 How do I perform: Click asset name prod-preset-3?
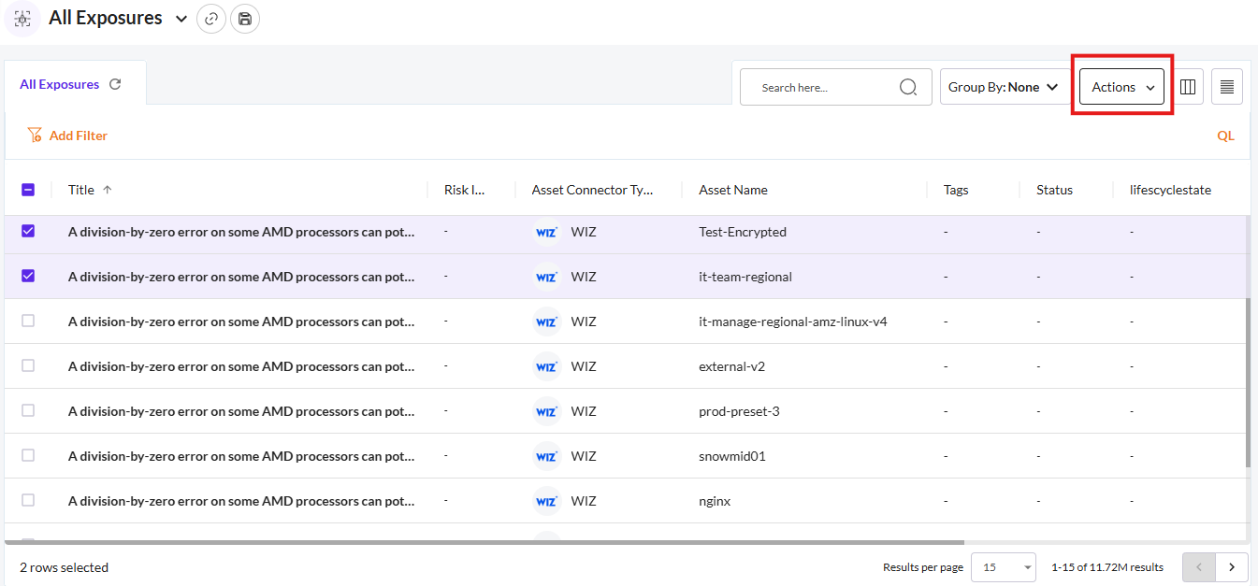point(739,411)
